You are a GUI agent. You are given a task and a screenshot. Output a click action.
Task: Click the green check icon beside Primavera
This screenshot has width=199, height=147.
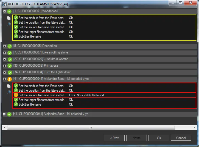[x=10, y=66]
